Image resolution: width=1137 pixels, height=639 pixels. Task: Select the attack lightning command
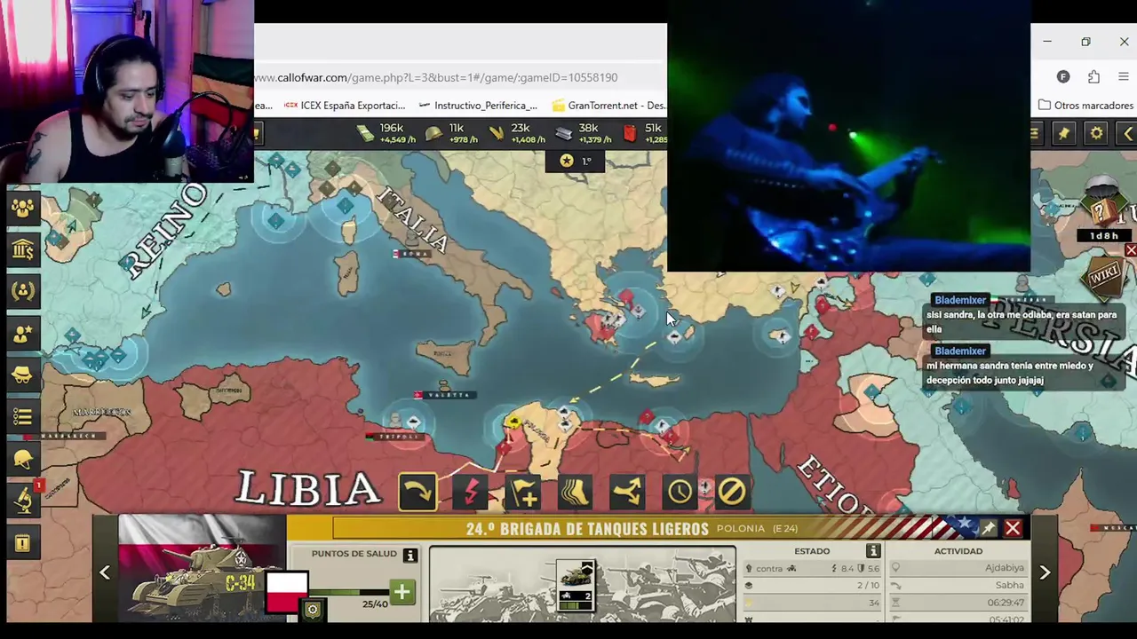(471, 491)
